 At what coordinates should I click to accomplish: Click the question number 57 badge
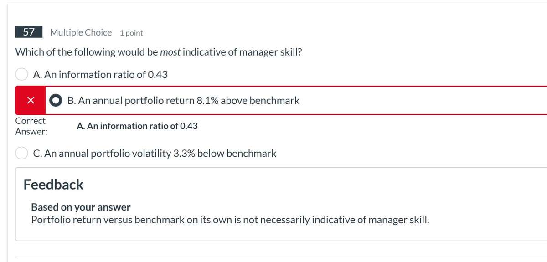coord(29,32)
